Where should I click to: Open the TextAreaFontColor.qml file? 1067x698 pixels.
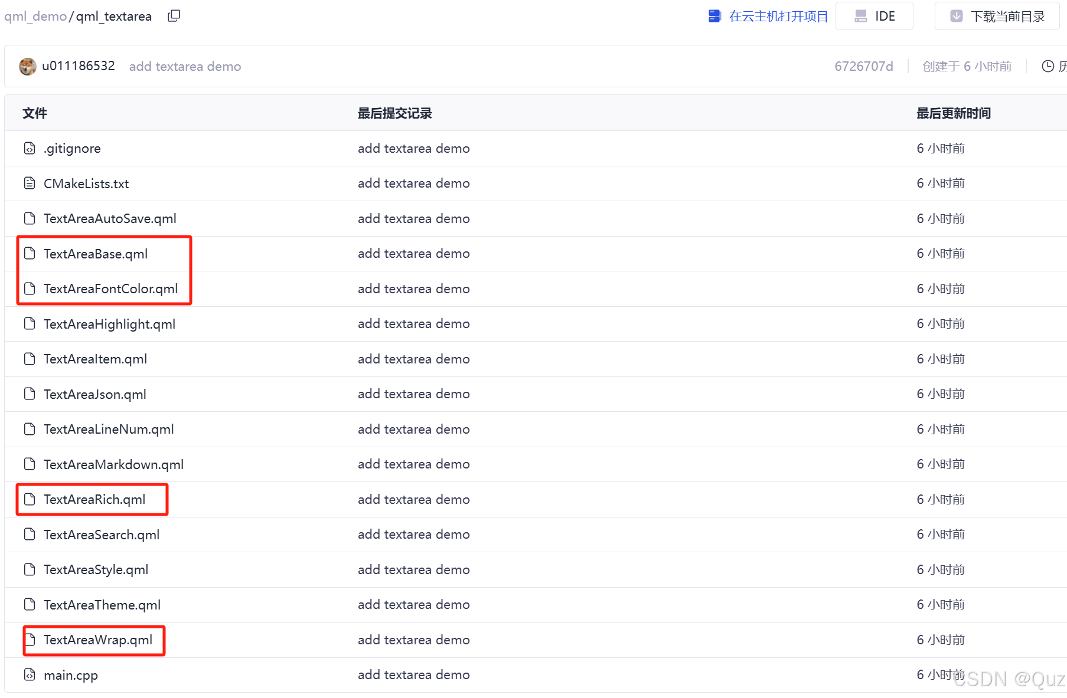click(111, 289)
